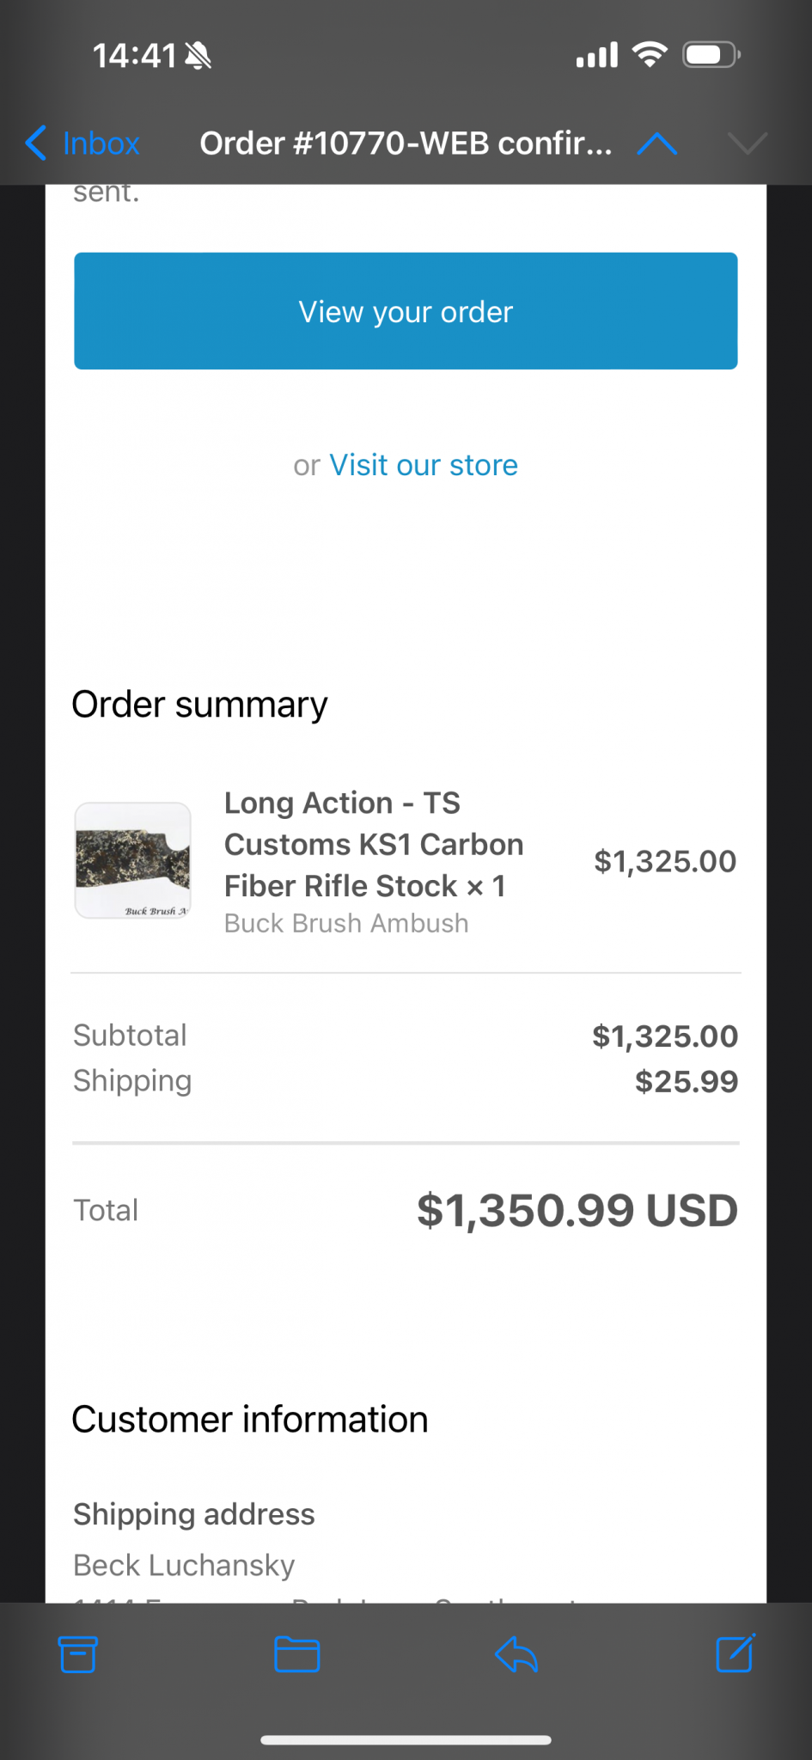The width and height of the screenshot is (812, 1760).
Task: Go to next message with down chevron
Action: 747,144
